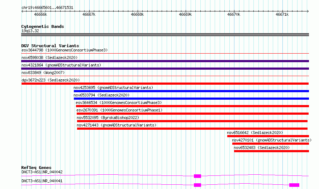
Task: Select the nsv4253495 blue variant bar
Action: tap(191, 91)
